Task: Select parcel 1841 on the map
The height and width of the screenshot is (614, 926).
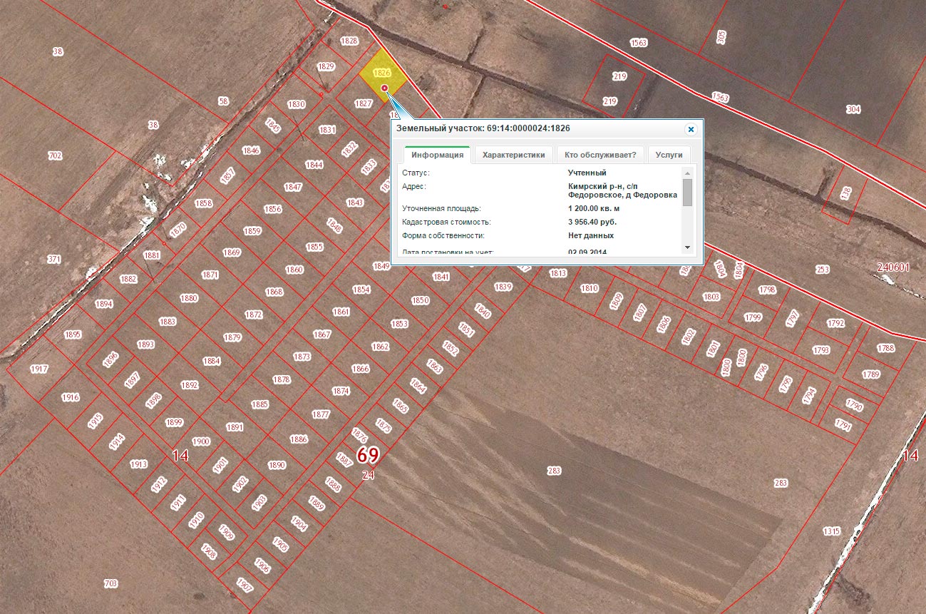Action: click(x=441, y=277)
